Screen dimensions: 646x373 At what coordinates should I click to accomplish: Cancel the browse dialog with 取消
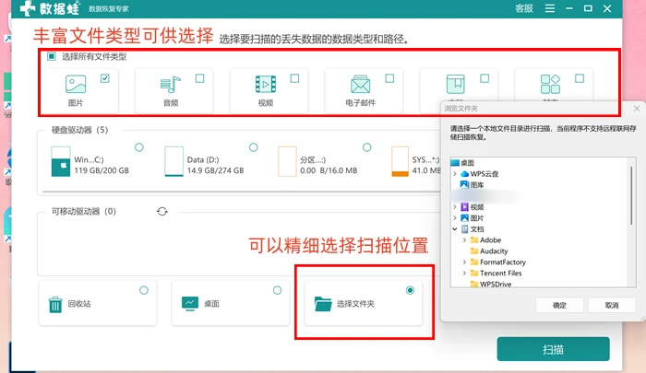(x=612, y=305)
